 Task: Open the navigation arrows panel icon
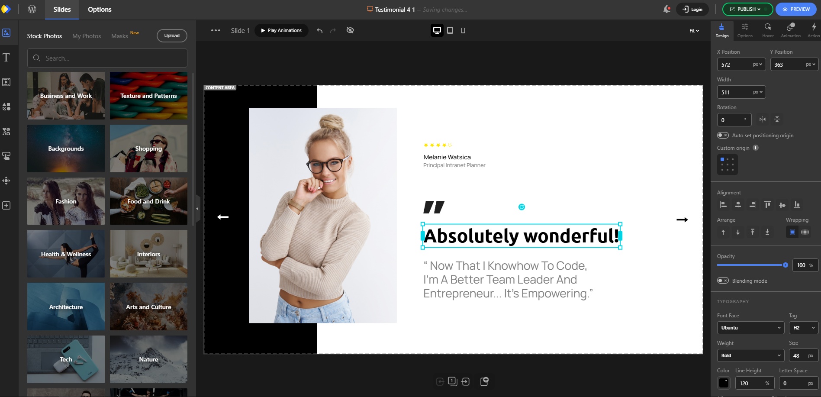(x=6, y=181)
